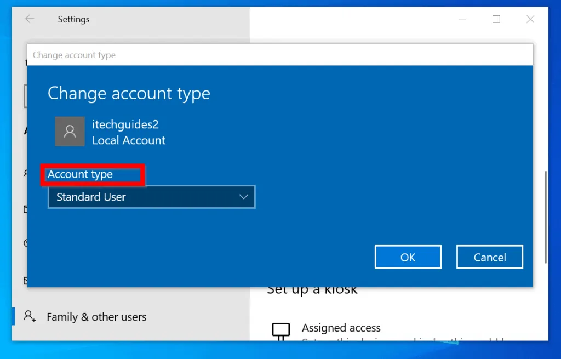Select Family & other users in sidebar
The width and height of the screenshot is (561, 359).
(96, 317)
